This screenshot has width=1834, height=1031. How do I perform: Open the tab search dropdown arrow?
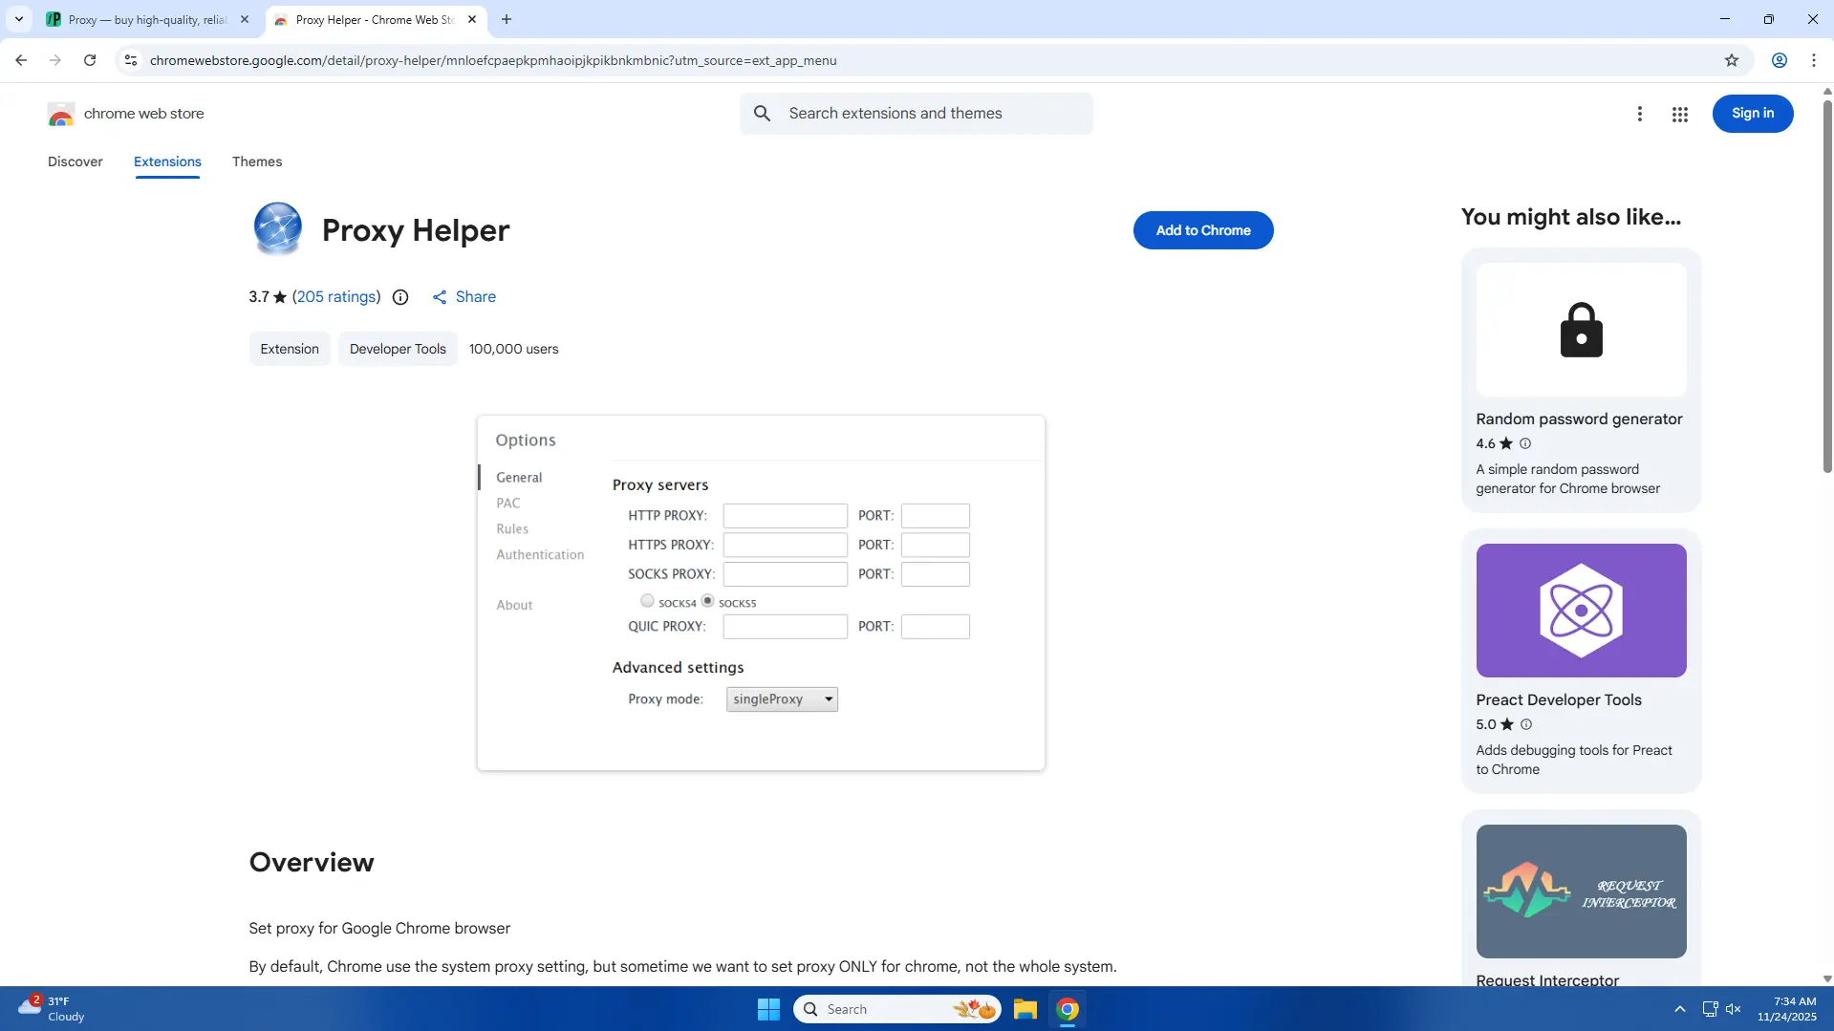(18, 19)
